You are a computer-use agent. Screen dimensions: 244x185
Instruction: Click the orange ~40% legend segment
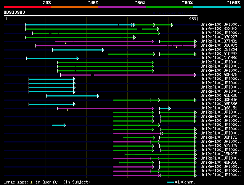tap(74, 6)
